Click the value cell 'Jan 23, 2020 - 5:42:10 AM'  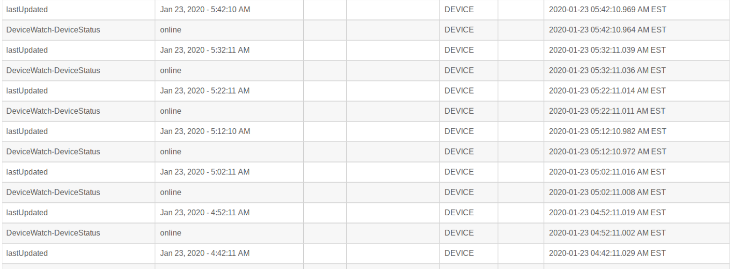click(x=205, y=9)
